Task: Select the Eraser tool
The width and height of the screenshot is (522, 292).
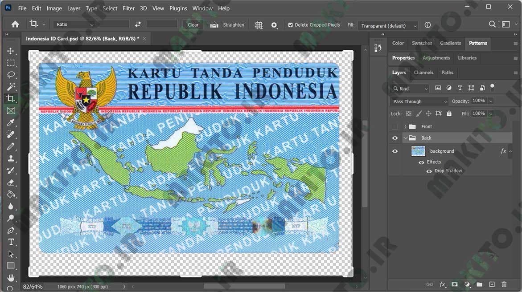Action: coord(11,182)
